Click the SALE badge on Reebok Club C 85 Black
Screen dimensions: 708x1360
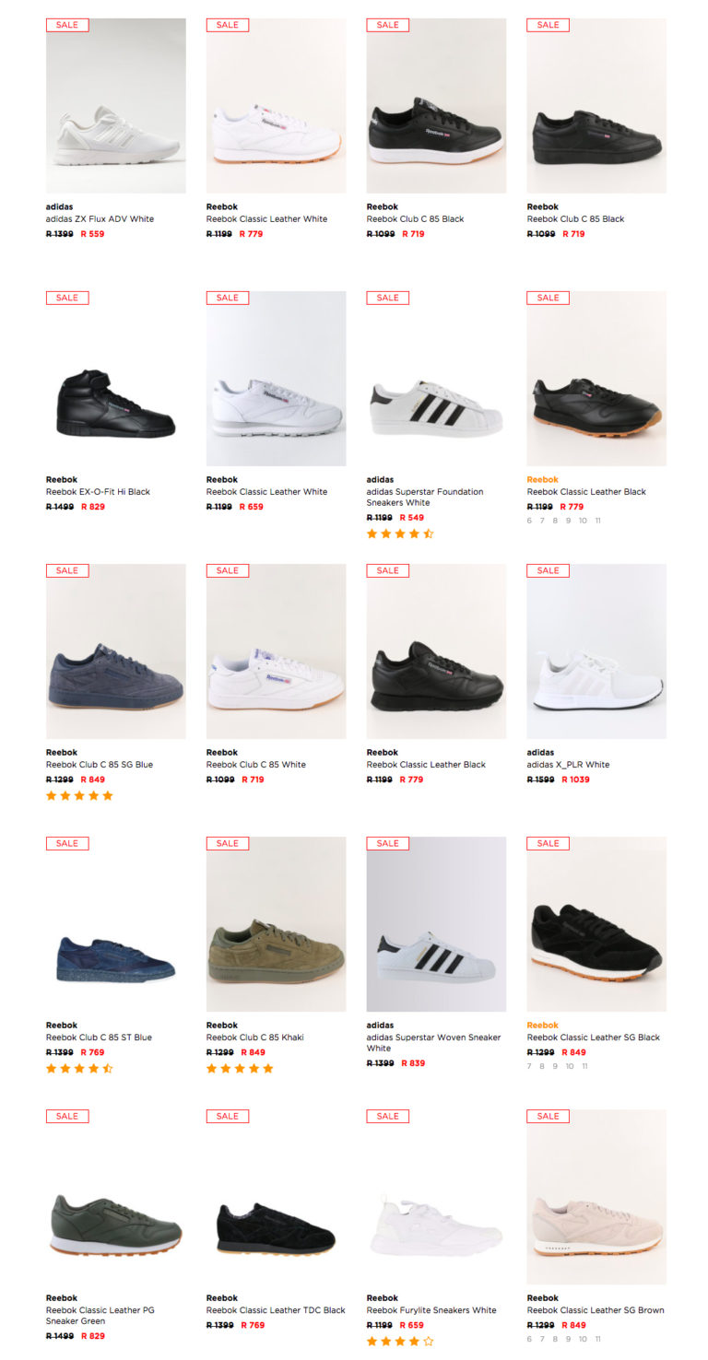tap(387, 25)
